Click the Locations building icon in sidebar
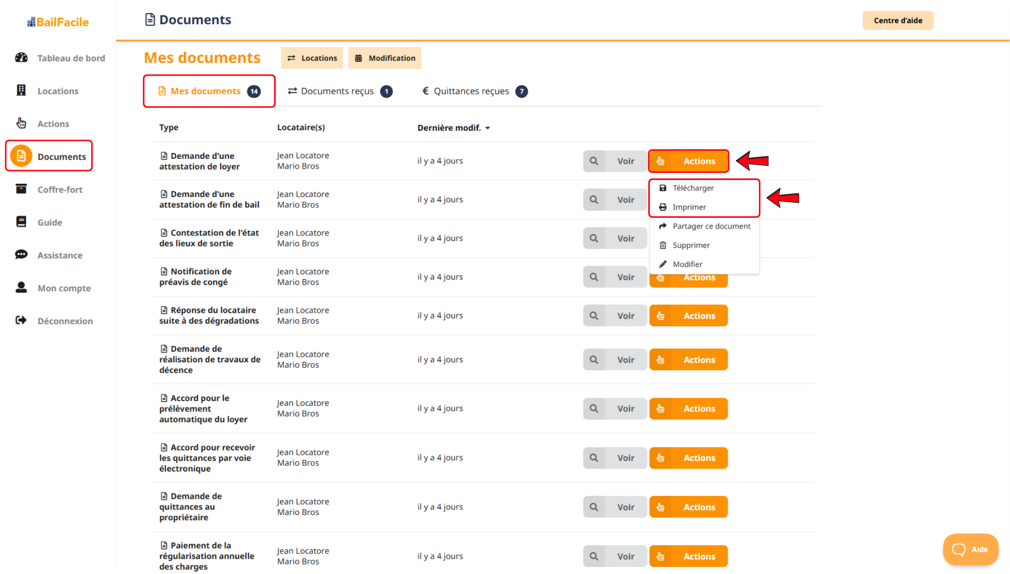The image size is (1010, 574). pos(21,90)
